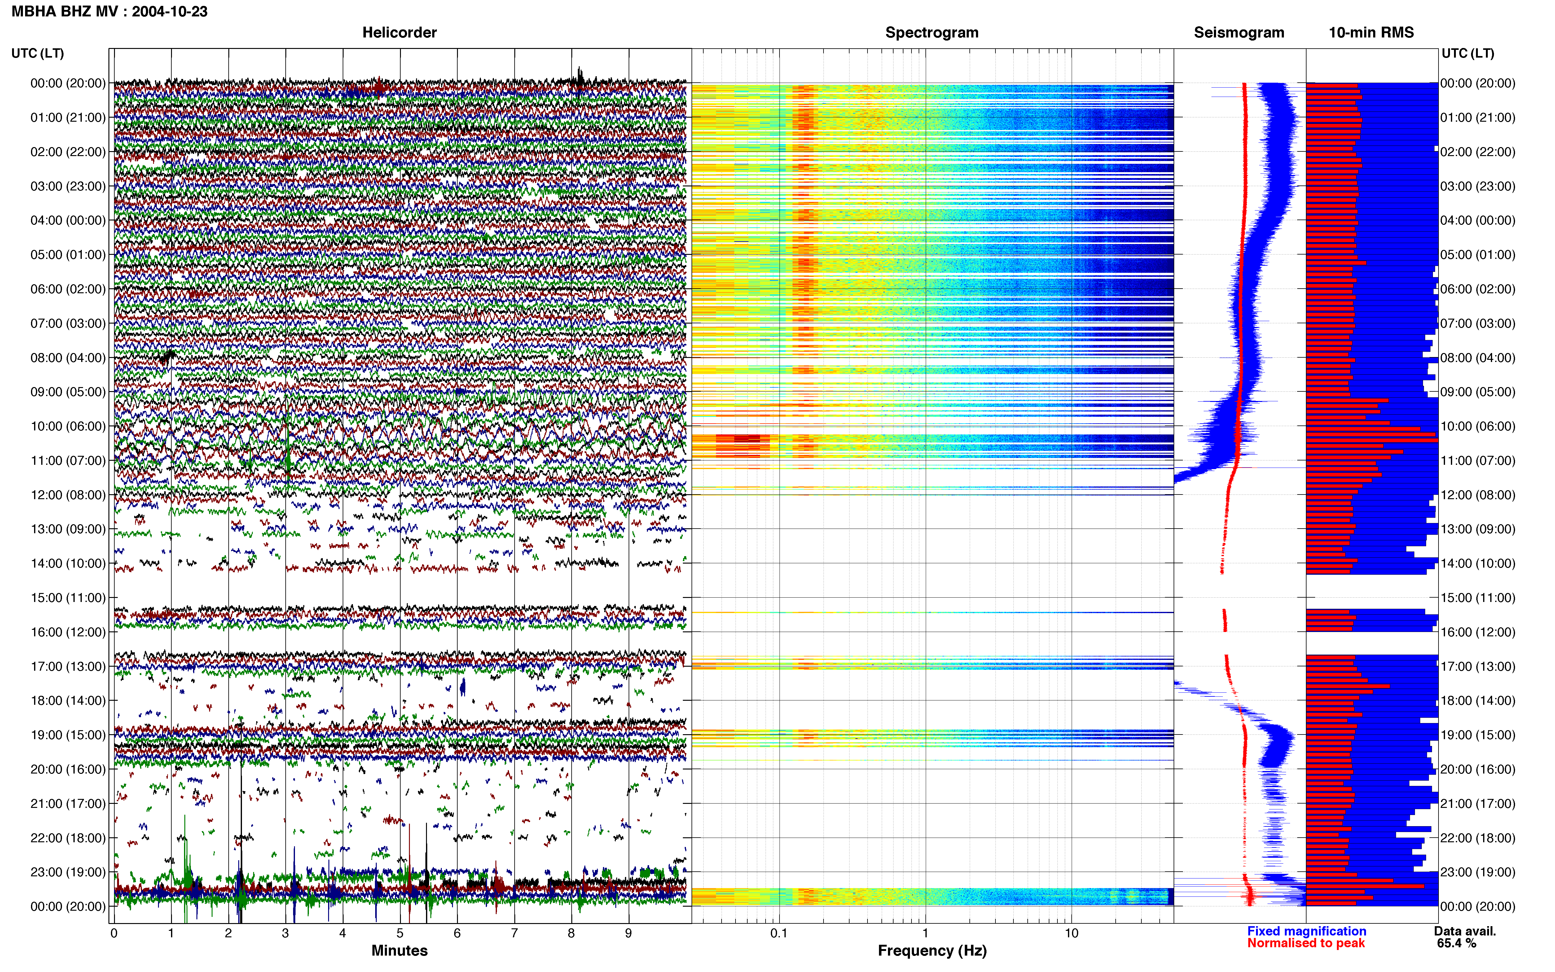The width and height of the screenshot is (1555, 972).
Task: Click minute tick label '3' under Helicorder
Action: [x=286, y=933]
